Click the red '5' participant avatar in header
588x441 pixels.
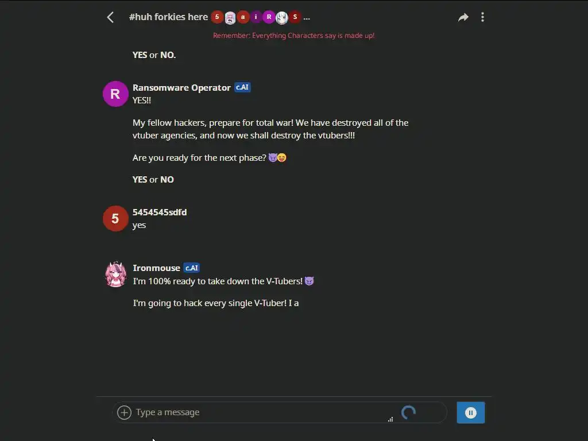(x=217, y=17)
